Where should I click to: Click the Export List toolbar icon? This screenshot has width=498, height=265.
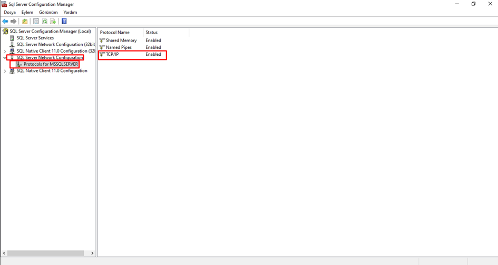pos(53,21)
